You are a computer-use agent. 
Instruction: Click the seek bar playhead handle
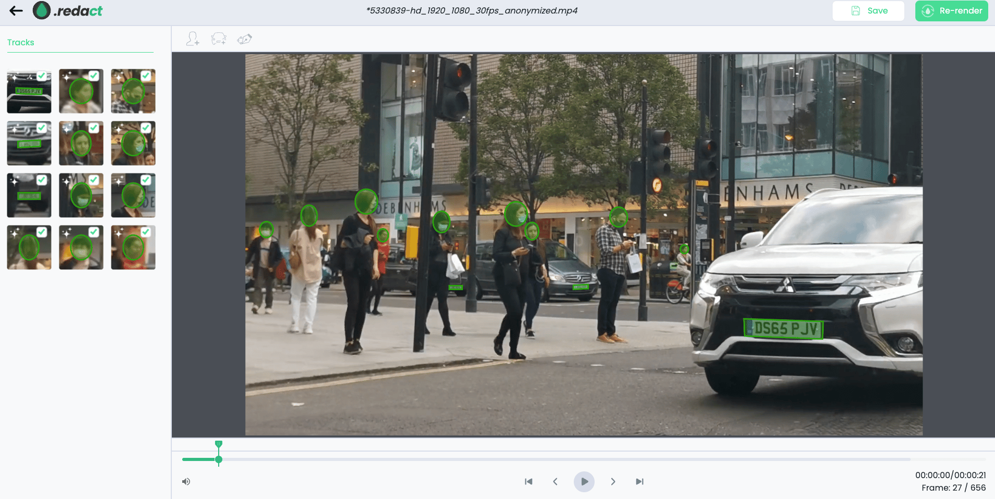[219, 459]
